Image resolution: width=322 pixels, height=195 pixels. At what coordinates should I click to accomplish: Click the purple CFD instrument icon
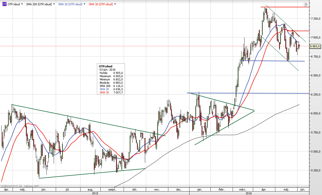pos(5,4)
